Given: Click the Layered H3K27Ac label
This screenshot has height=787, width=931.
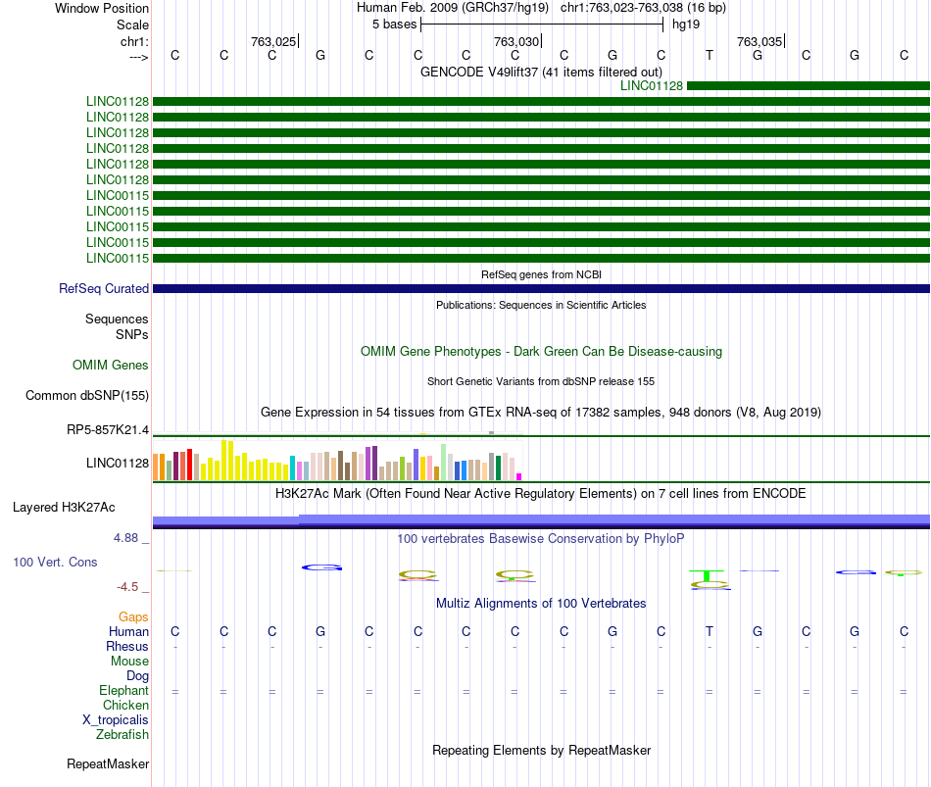Looking at the screenshot, I should [64, 508].
